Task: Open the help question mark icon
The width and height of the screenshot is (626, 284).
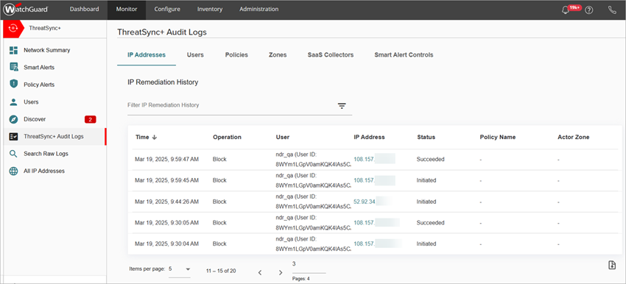Action: [588, 10]
